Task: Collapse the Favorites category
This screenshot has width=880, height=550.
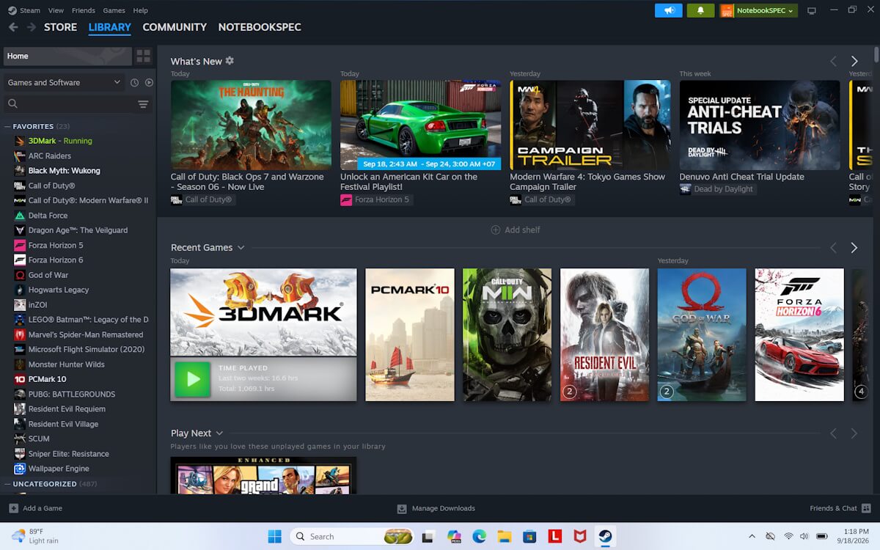Action: point(8,126)
